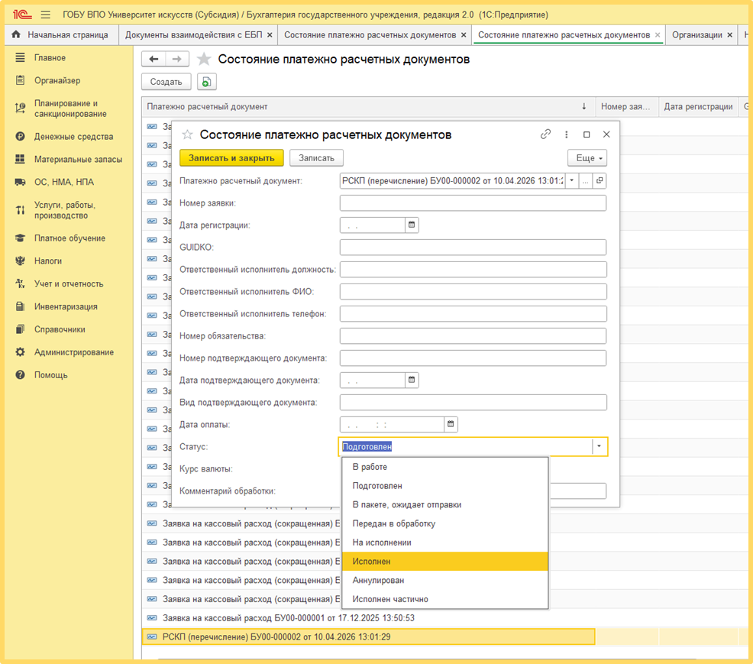Click Создать button in list toolbar

(166, 82)
